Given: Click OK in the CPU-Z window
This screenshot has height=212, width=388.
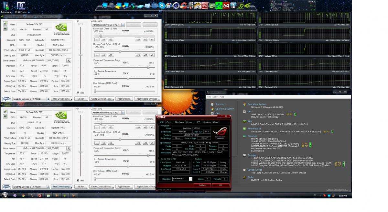Looking at the screenshot, I should pyautogui.click(x=221, y=185).
